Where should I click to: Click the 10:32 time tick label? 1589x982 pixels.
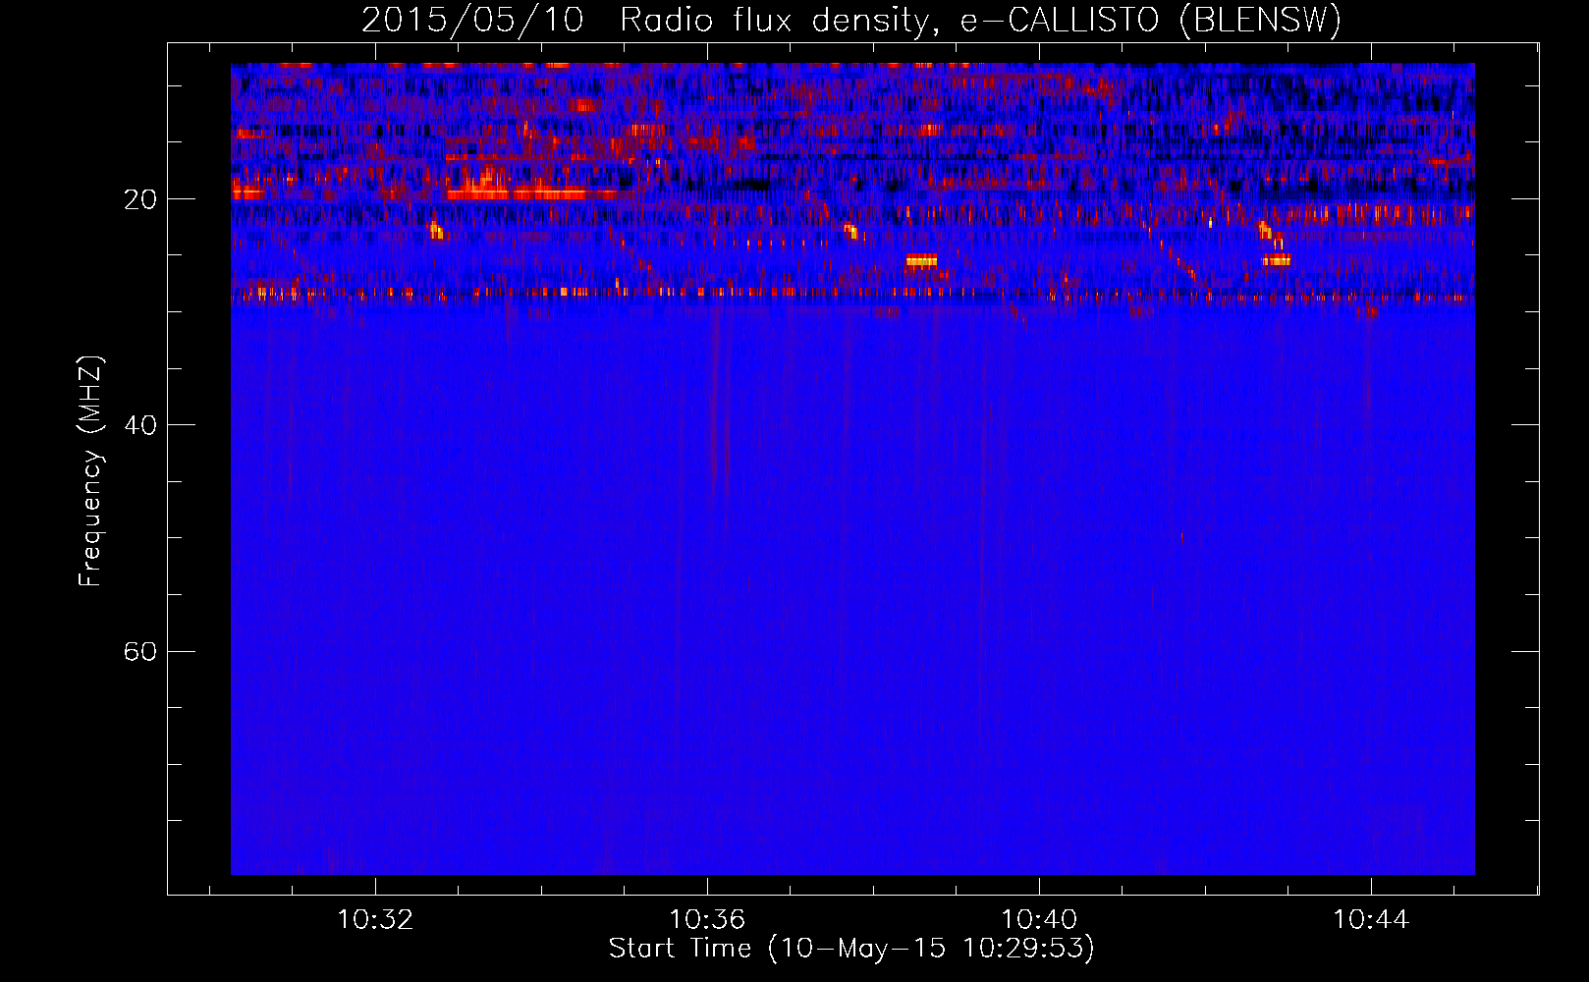point(375,920)
